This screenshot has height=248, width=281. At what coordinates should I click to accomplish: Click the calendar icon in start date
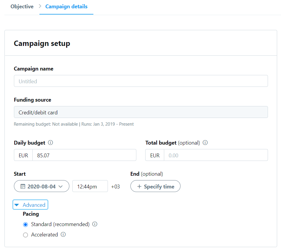pos(23,186)
